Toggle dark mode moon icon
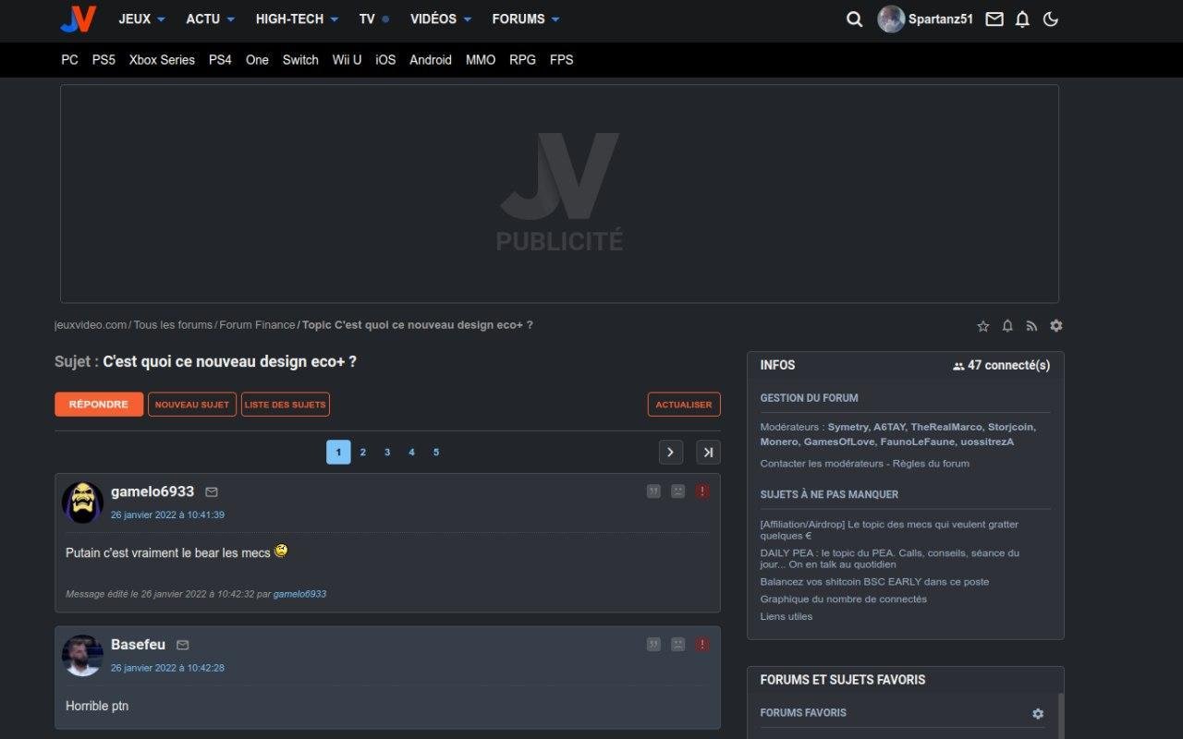This screenshot has height=739, width=1183. pyautogui.click(x=1050, y=19)
